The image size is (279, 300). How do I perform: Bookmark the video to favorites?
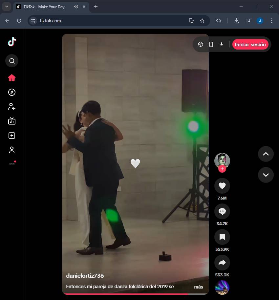tap(222, 237)
